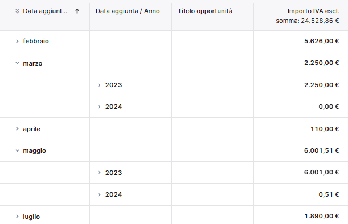Viewport: 348px width, 224px height.
Task: Click the double-chevron expand all icon
Action: [17, 11]
